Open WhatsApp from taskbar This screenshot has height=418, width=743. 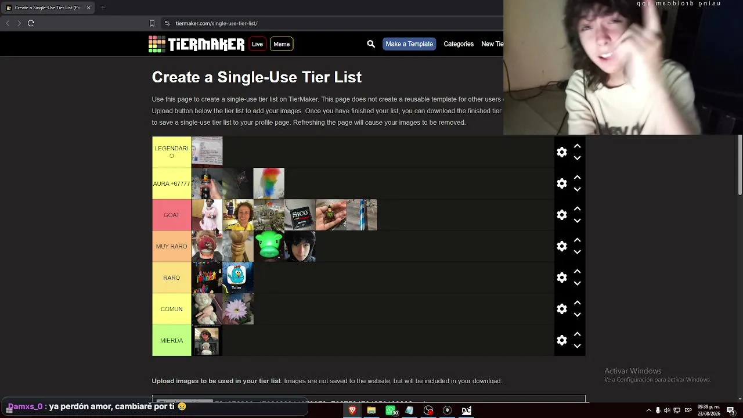392,410
